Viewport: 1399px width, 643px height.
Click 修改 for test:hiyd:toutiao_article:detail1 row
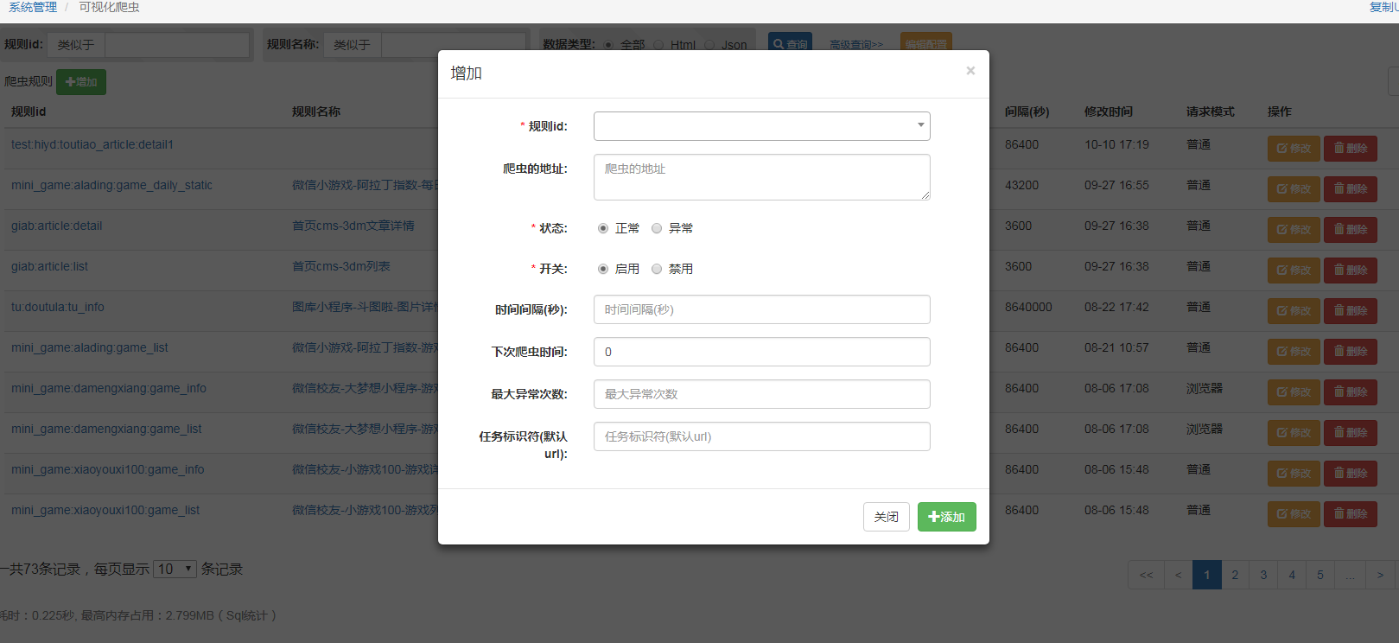1294,149
